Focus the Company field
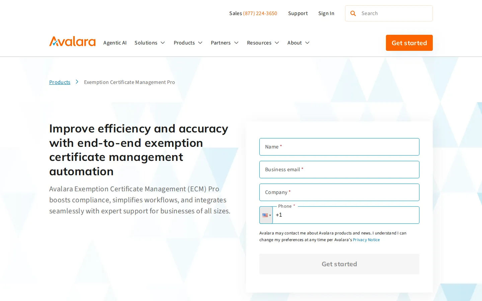Image resolution: width=482 pixels, height=301 pixels. point(339,192)
